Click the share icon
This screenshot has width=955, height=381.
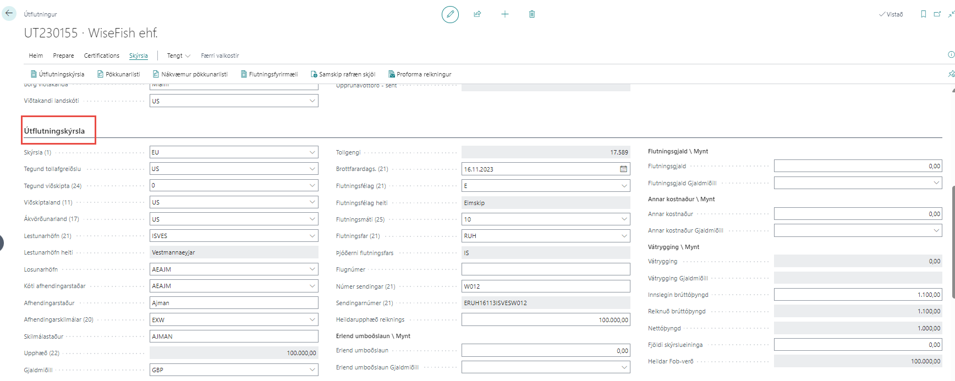(477, 14)
